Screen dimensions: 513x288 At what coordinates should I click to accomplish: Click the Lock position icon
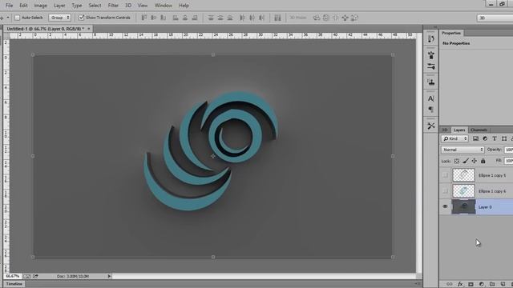pyautogui.click(x=474, y=161)
